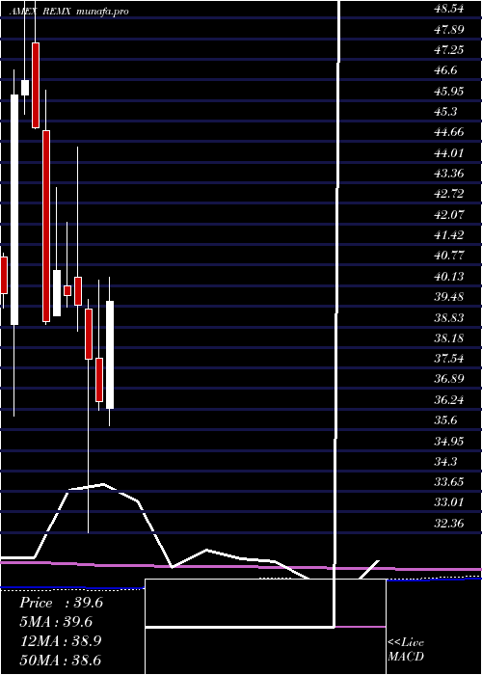Click the 48.54 price axis label
482x675 pixels.
pyautogui.click(x=449, y=9)
